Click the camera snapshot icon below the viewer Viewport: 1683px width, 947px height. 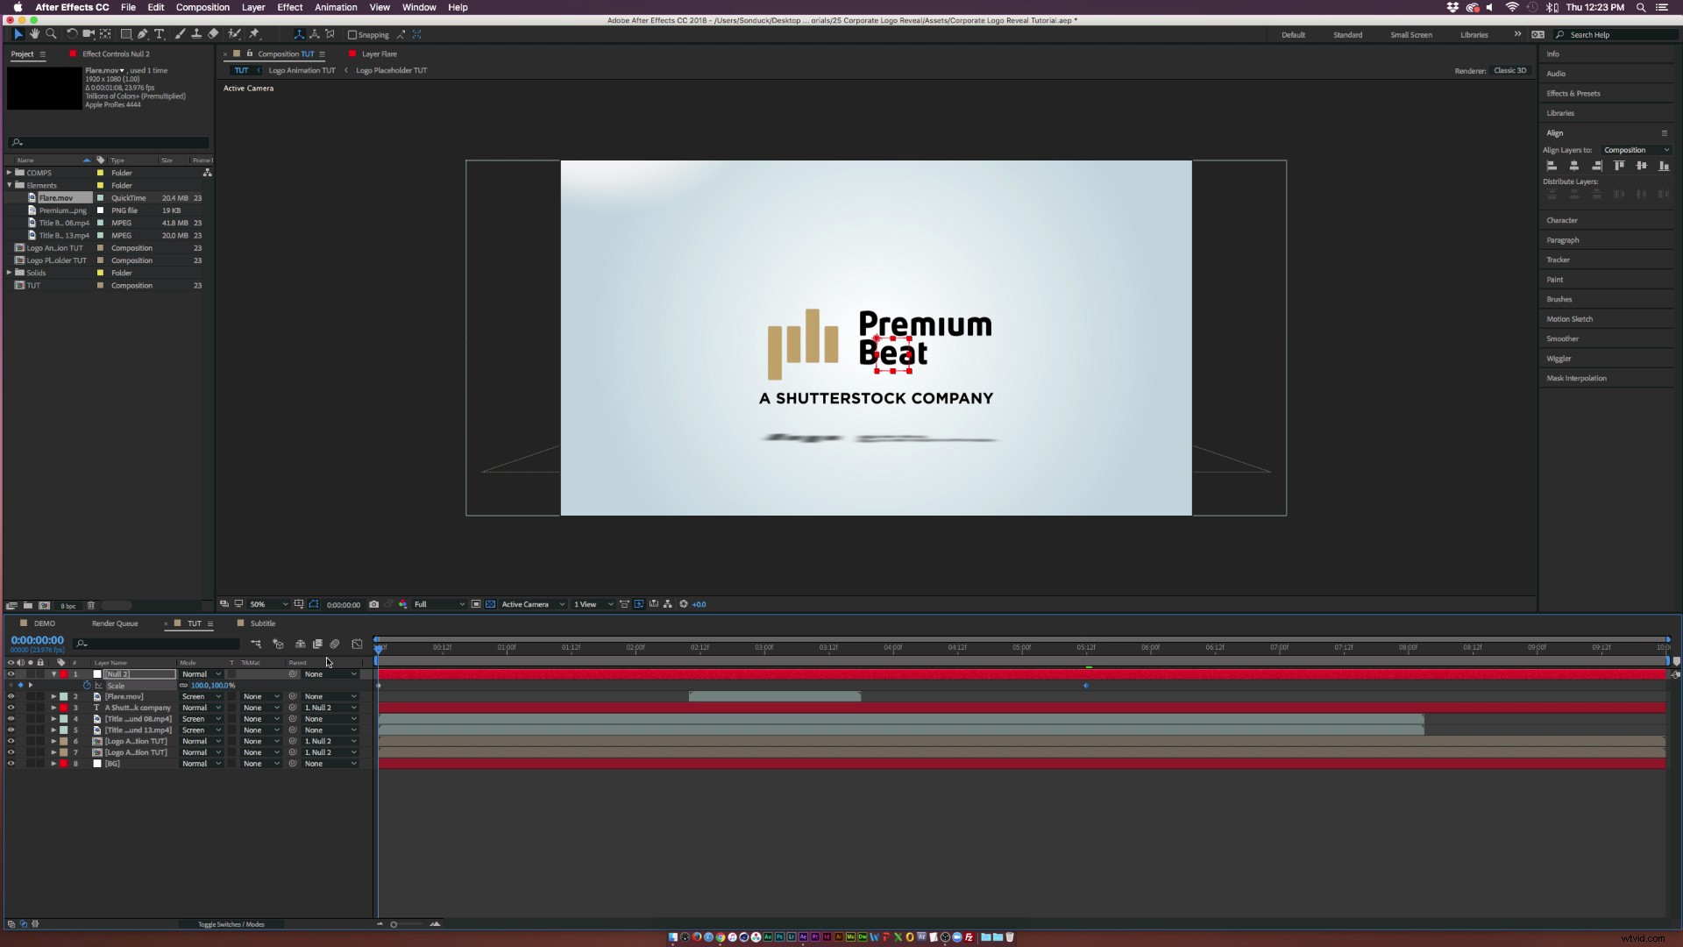(374, 604)
